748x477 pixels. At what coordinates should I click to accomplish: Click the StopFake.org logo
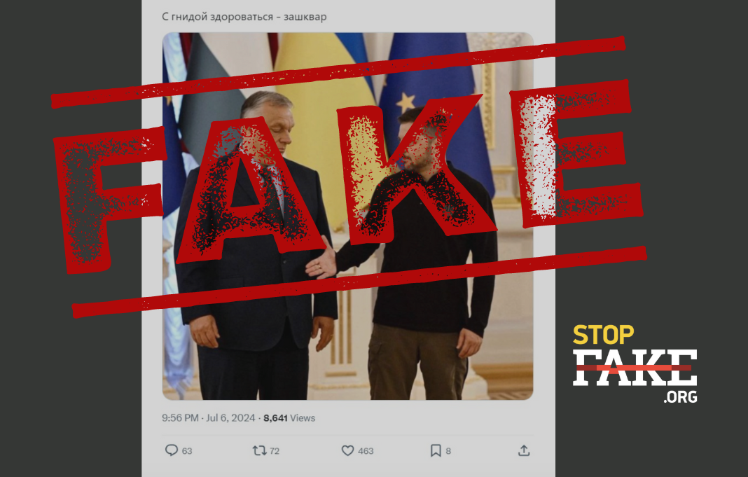[635, 364]
